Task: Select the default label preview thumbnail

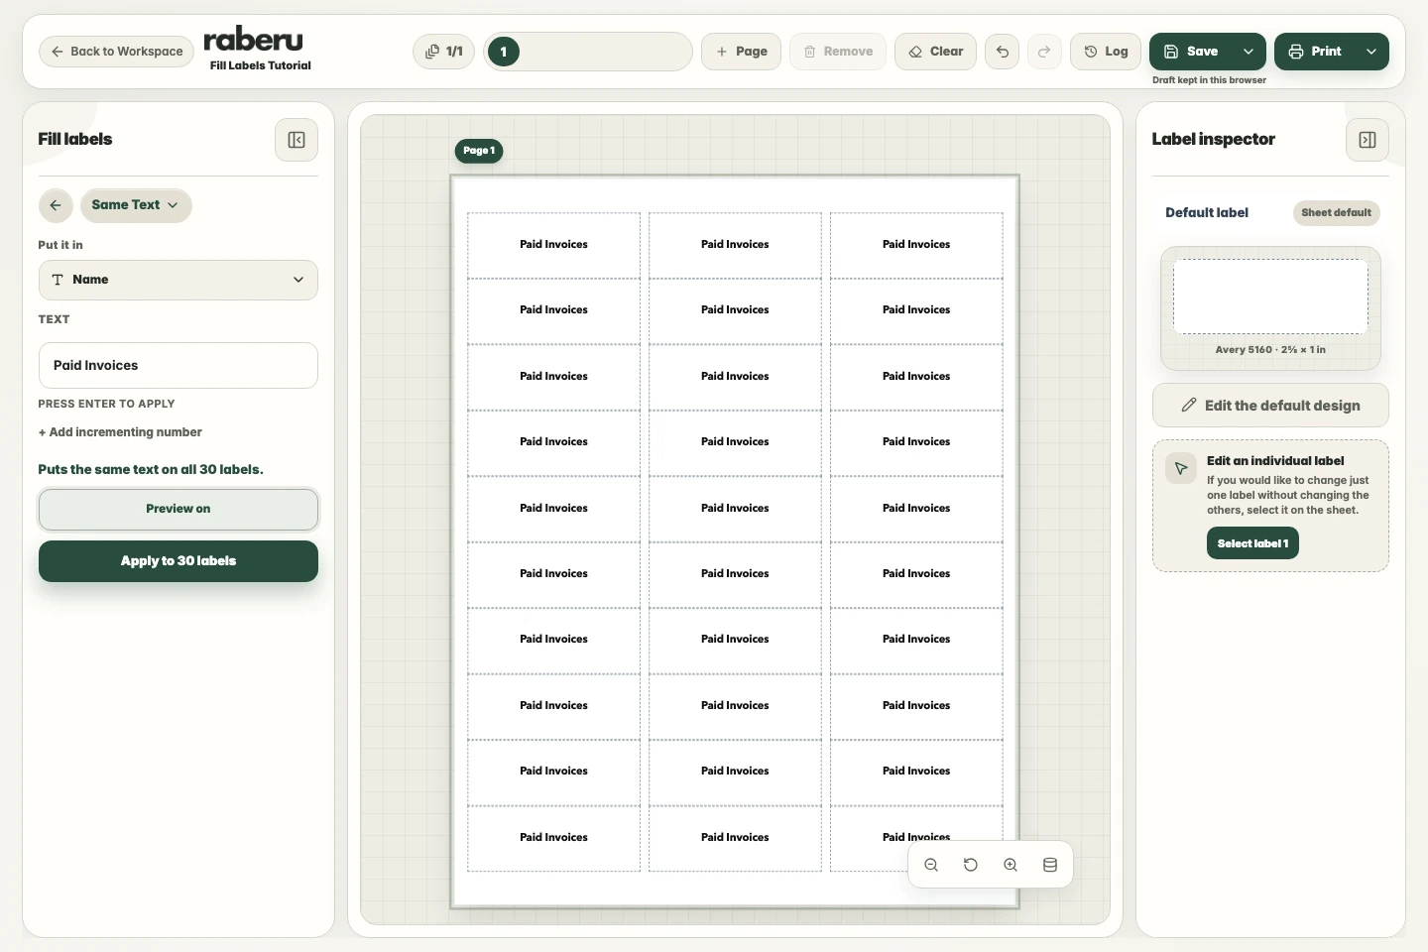Action: [x=1270, y=297]
